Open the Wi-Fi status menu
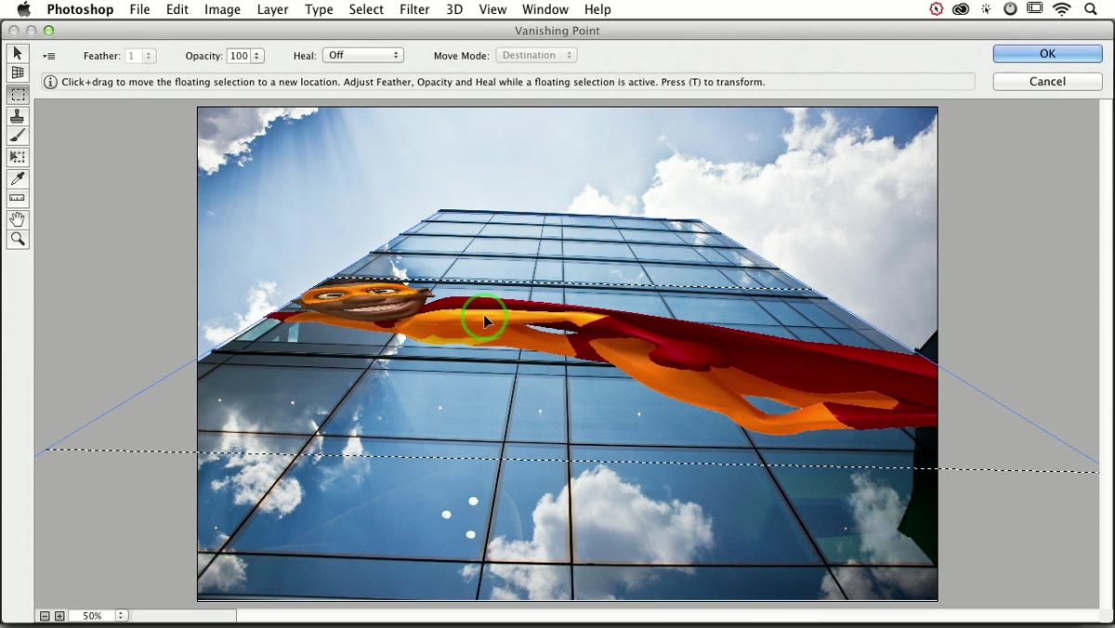 tap(1062, 9)
